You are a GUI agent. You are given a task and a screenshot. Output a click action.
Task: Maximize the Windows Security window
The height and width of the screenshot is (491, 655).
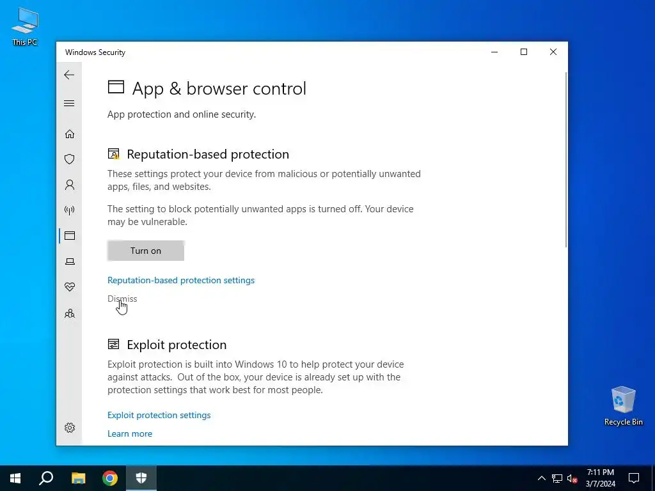524,52
